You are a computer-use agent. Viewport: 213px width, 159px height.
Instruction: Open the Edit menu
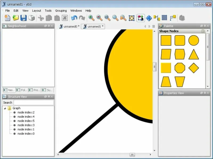tap(16, 11)
